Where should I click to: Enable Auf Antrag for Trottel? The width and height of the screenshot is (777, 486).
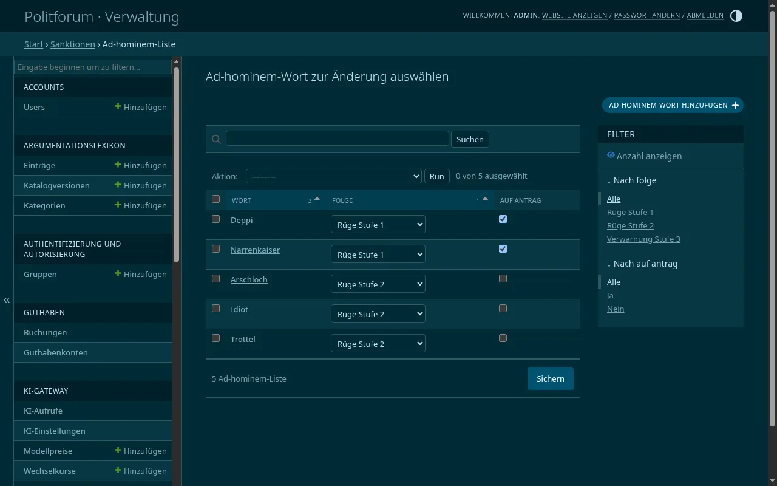(503, 338)
